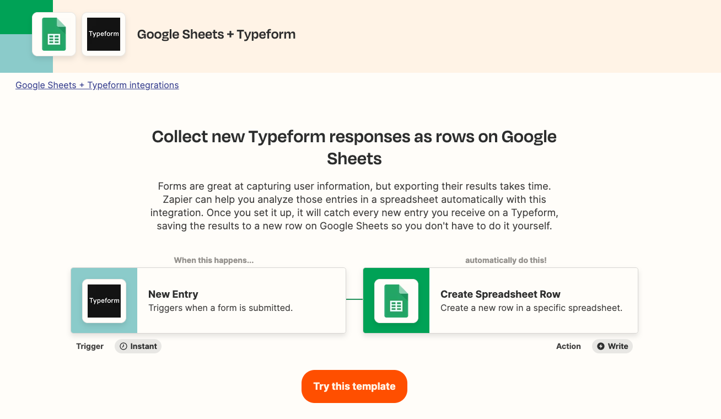Image resolution: width=721 pixels, height=419 pixels.
Task: Click the Trigger label below left card
Action: coord(90,346)
